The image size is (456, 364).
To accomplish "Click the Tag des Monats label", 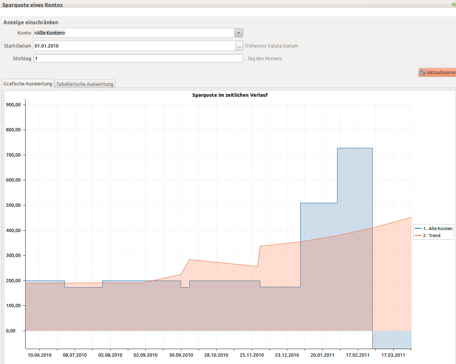I will (x=264, y=59).
